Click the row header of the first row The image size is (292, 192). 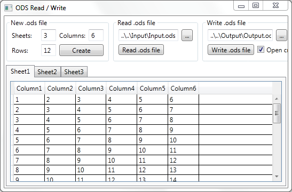(x=12, y=100)
